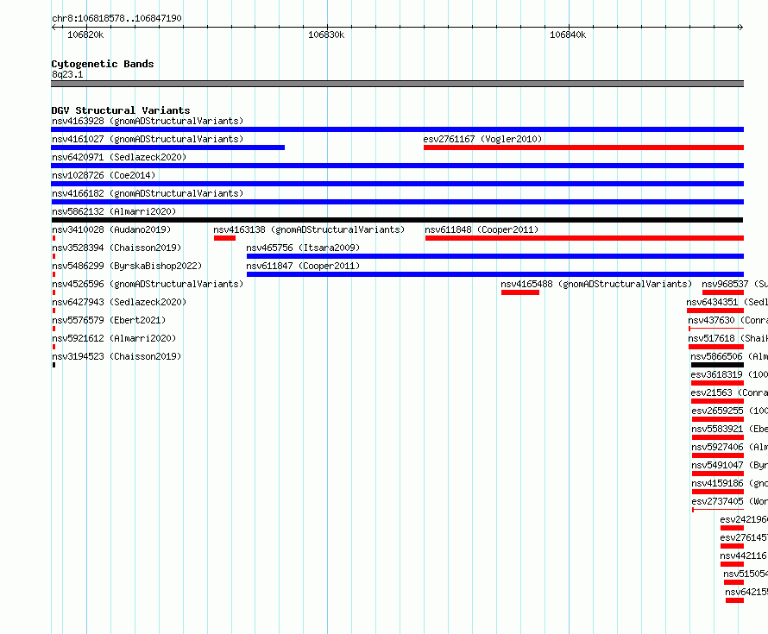This screenshot has width=768, height=634.
Task: Open nsv5486299 (ByrskaBishop2022) variant
Action: (x=127, y=266)
